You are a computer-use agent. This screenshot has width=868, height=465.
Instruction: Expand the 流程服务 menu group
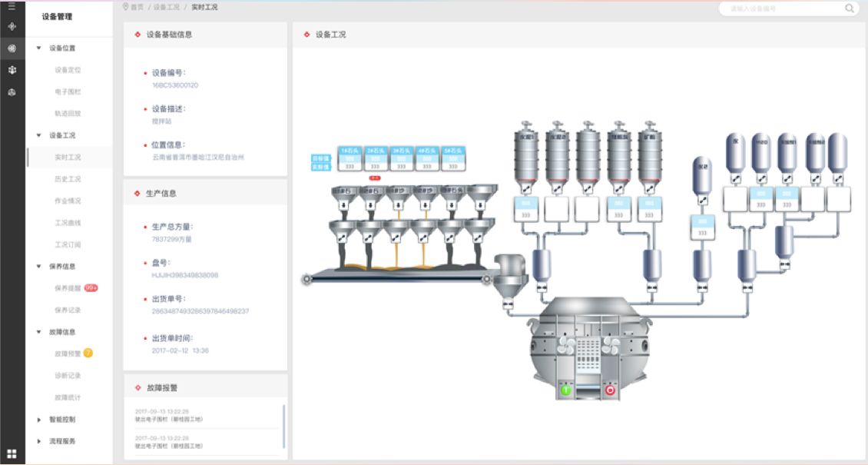pos(39,441)
